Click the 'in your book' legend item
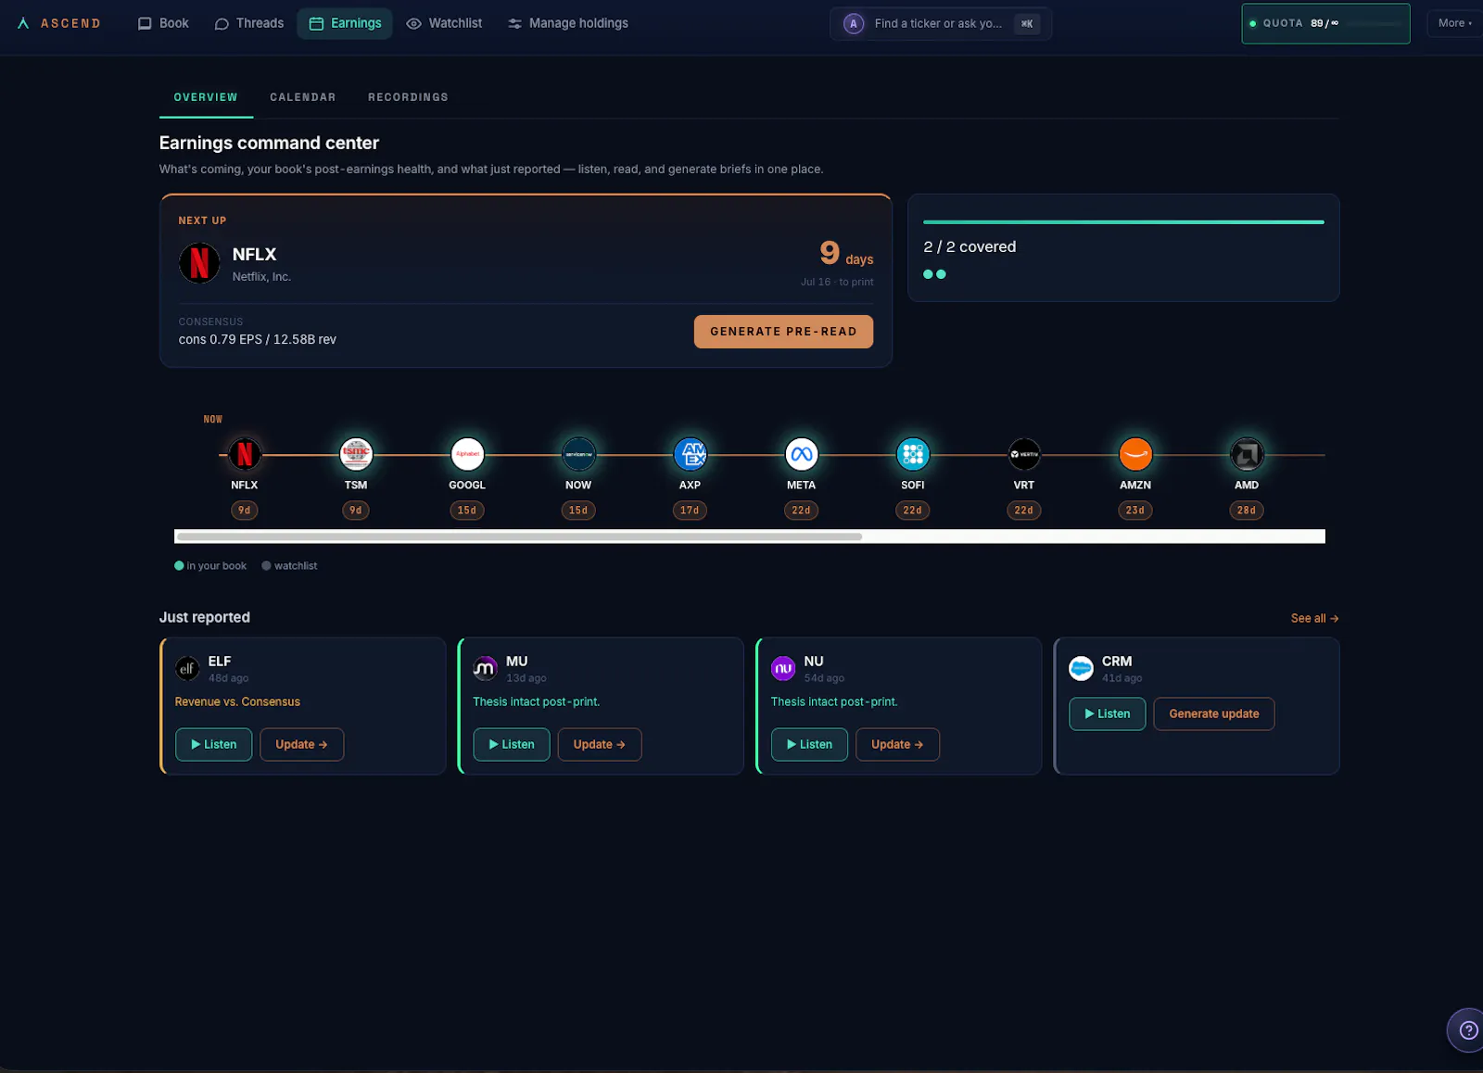Image resolution: width=1483 pixels, height=1073 pixels. (210, 566)
